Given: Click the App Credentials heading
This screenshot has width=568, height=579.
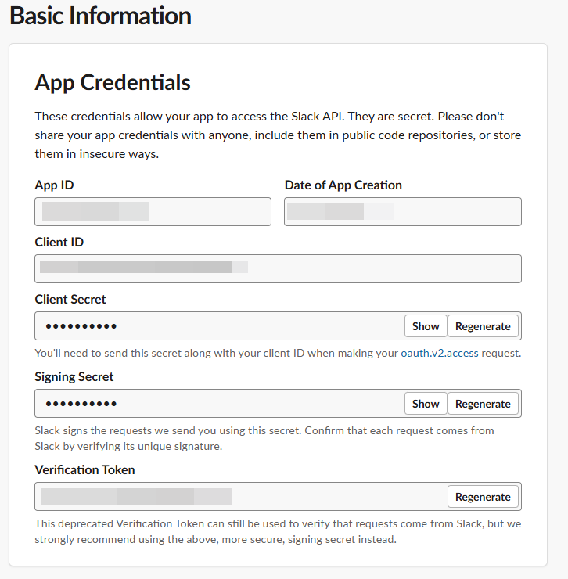Looking at the screenshot, I should pyautogui.click(x=113, y=82).
